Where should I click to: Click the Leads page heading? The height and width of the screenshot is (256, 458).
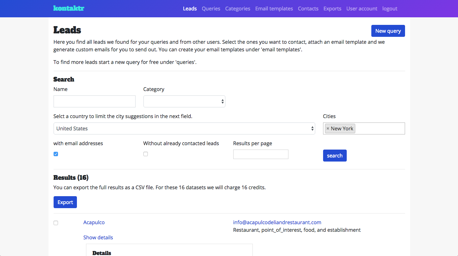tap(67, 30)
